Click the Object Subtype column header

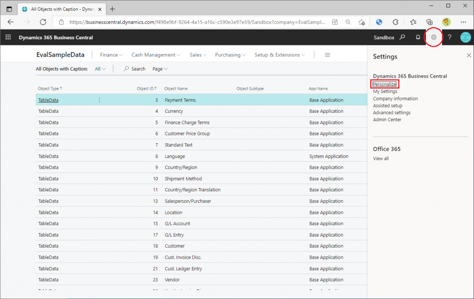[x=250, y=88]
